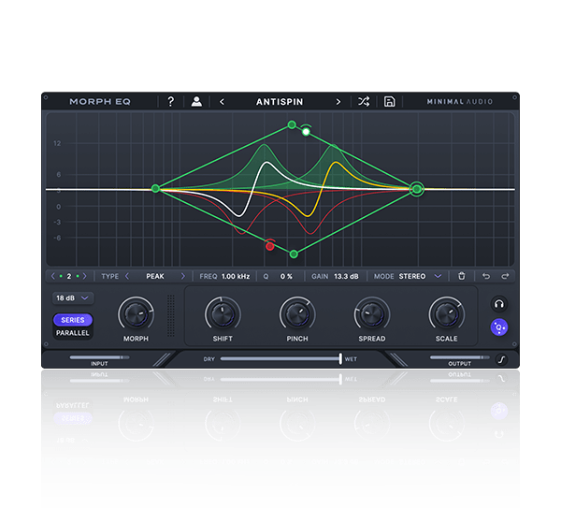Toggle the output soft-clip curve icon

click(501, 359)
